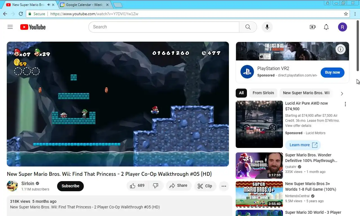
Task: Reload the page with refresh icon
Action: tap(21, 14)
